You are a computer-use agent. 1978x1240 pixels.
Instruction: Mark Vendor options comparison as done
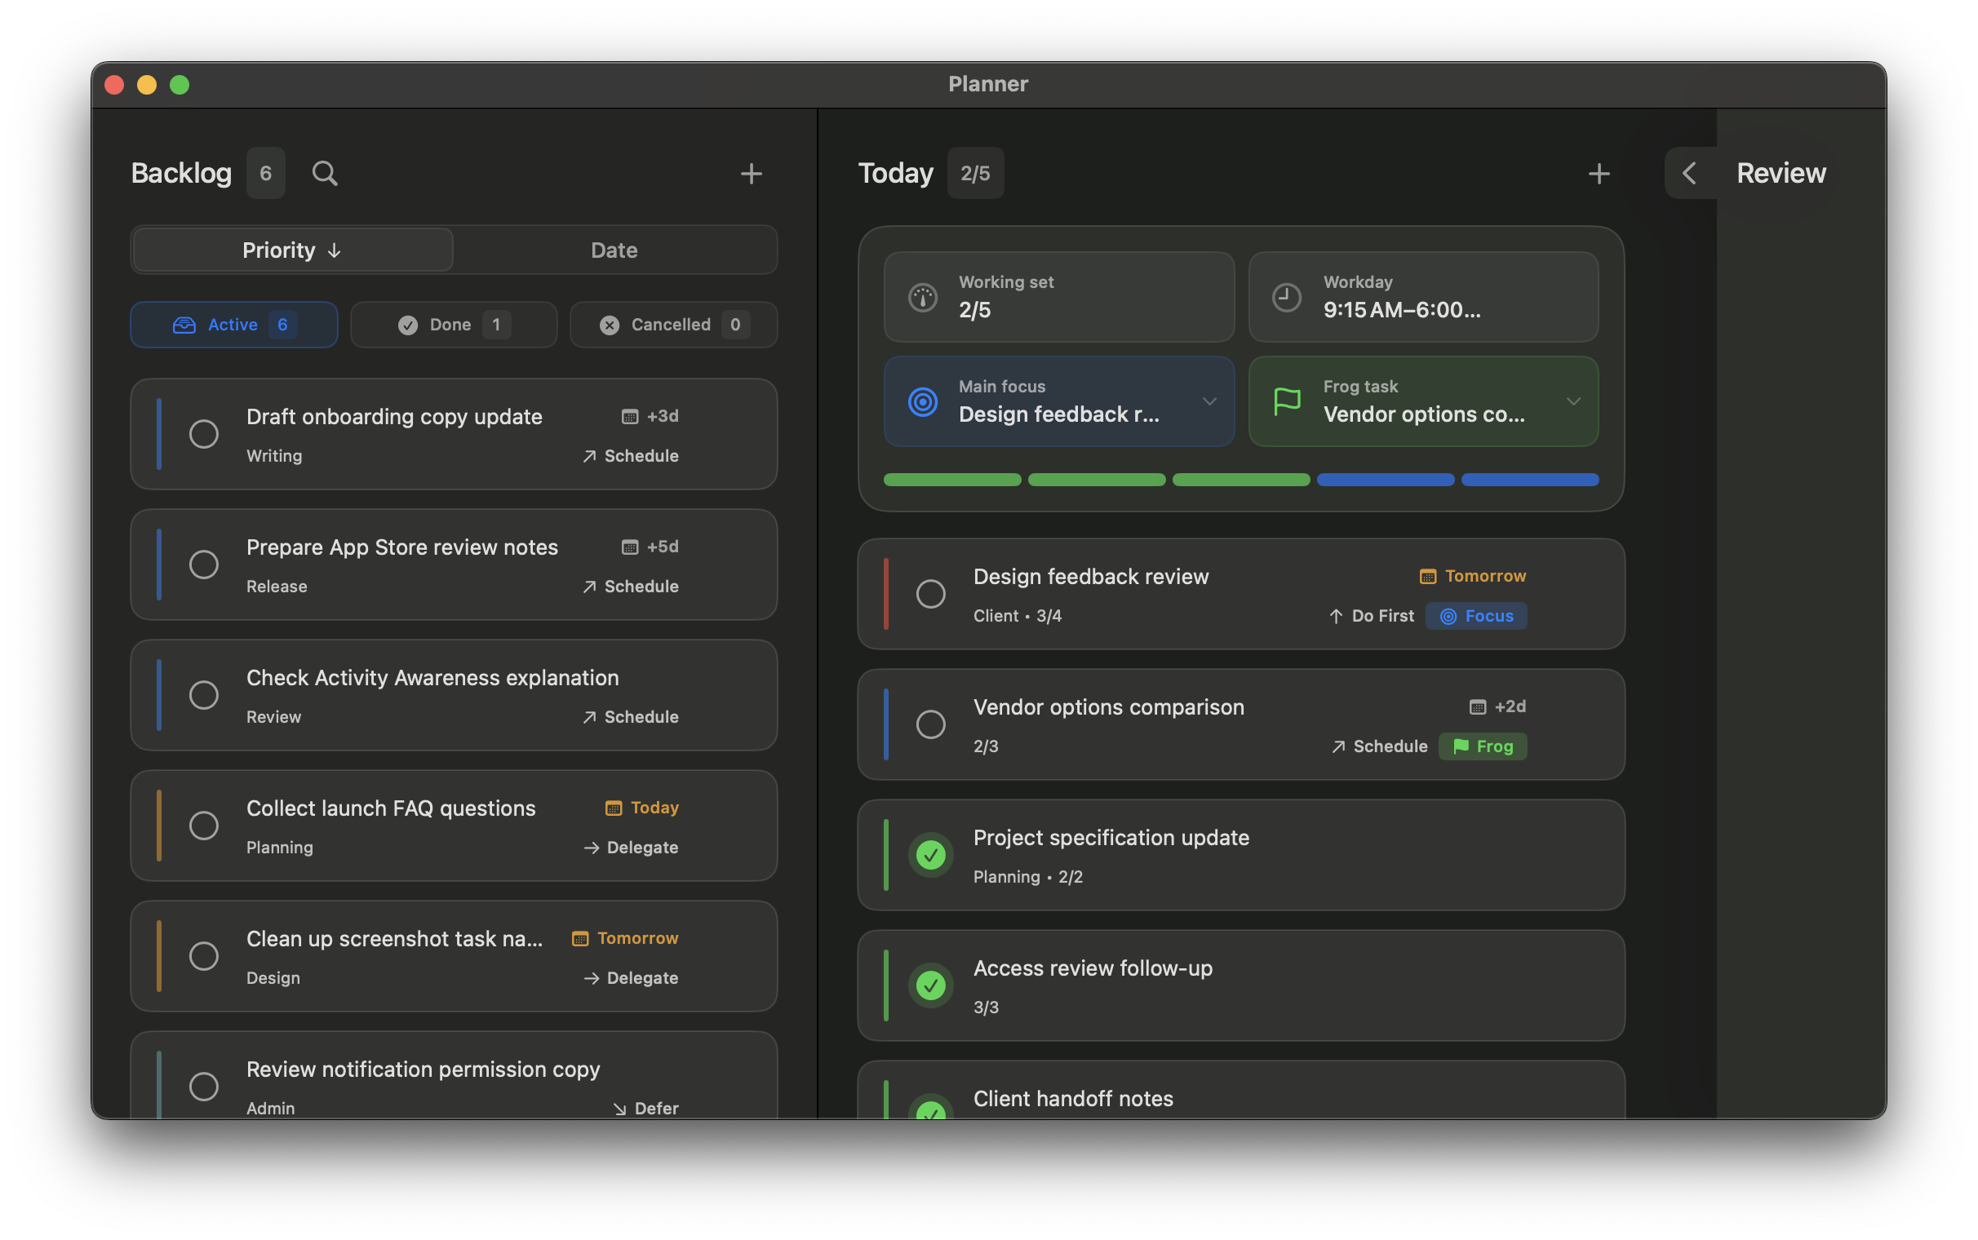[x=931, y=724]
